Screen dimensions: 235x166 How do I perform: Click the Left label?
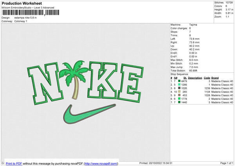[x=173, y=39]
